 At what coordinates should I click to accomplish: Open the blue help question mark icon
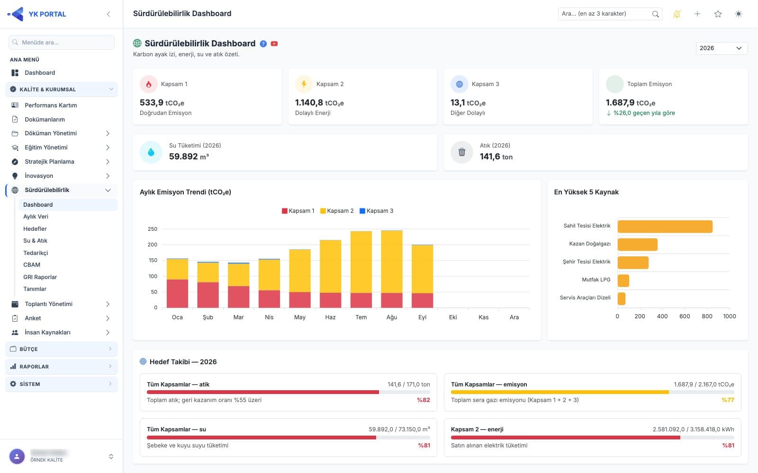tap(263, 44)
